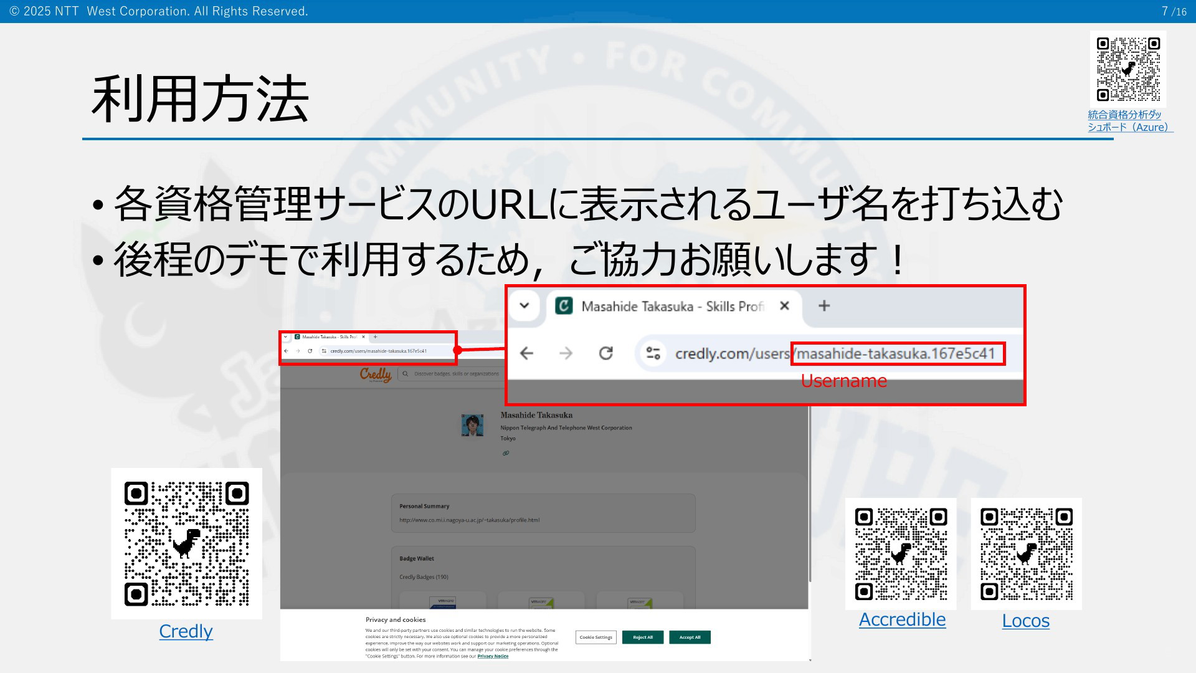Open the Accredible link

click(902, 619)
